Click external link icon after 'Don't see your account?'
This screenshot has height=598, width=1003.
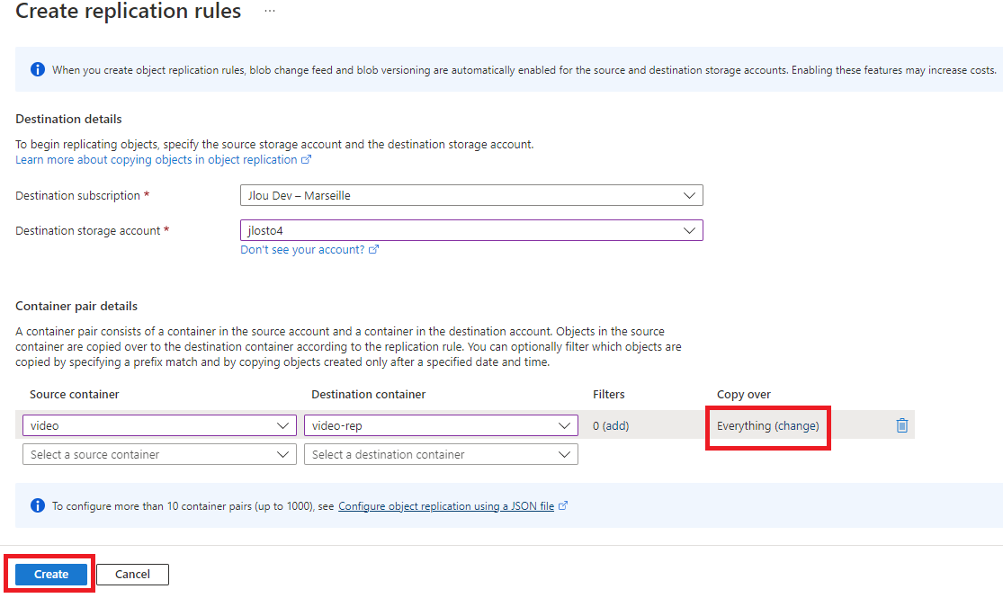(373, 249)
